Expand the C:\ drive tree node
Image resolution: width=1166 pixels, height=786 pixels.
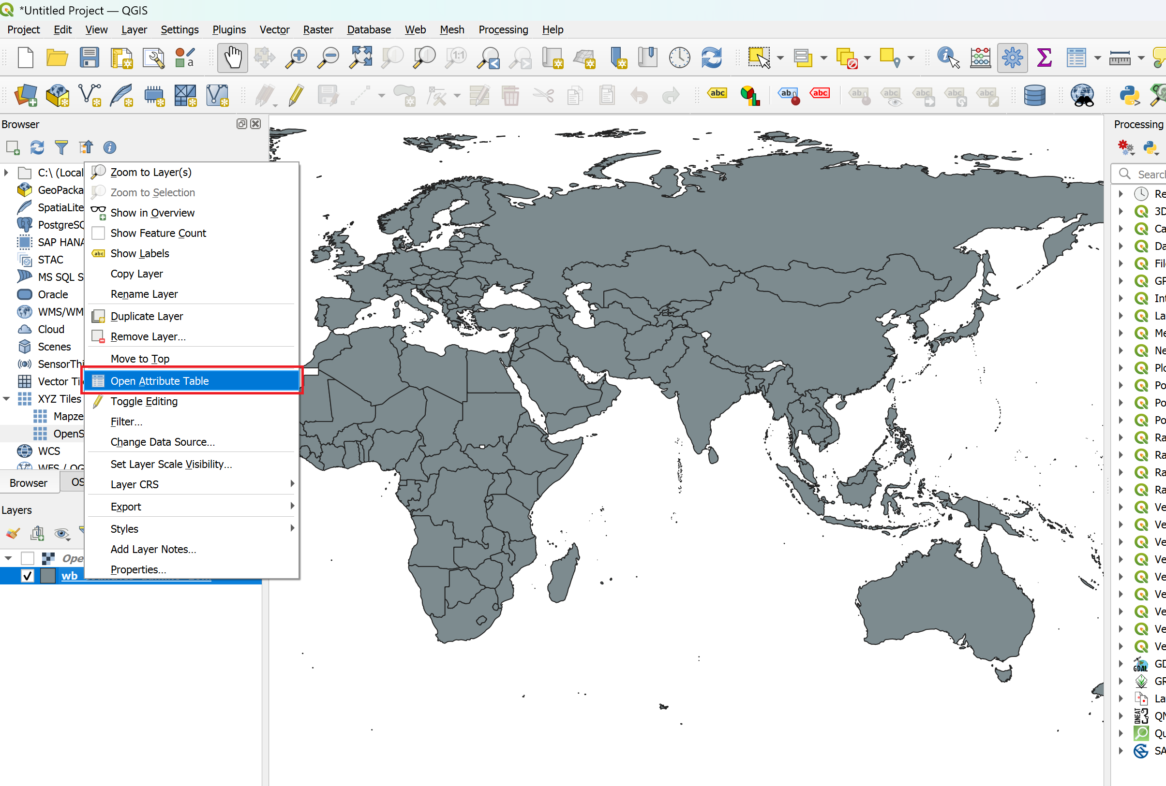[x=6, y=173]
